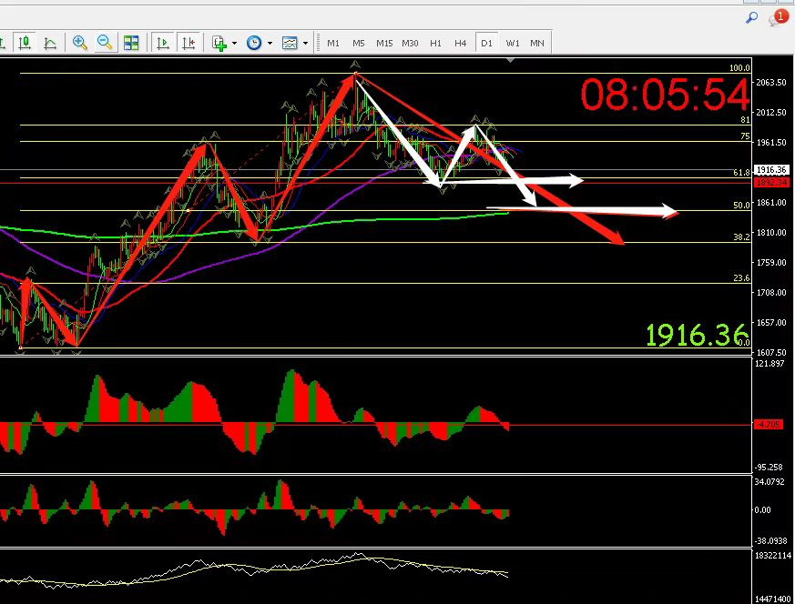Screen dimensions: 795x604
Task: Select the M1 timeframe
Action: click(x=333, y=43)
